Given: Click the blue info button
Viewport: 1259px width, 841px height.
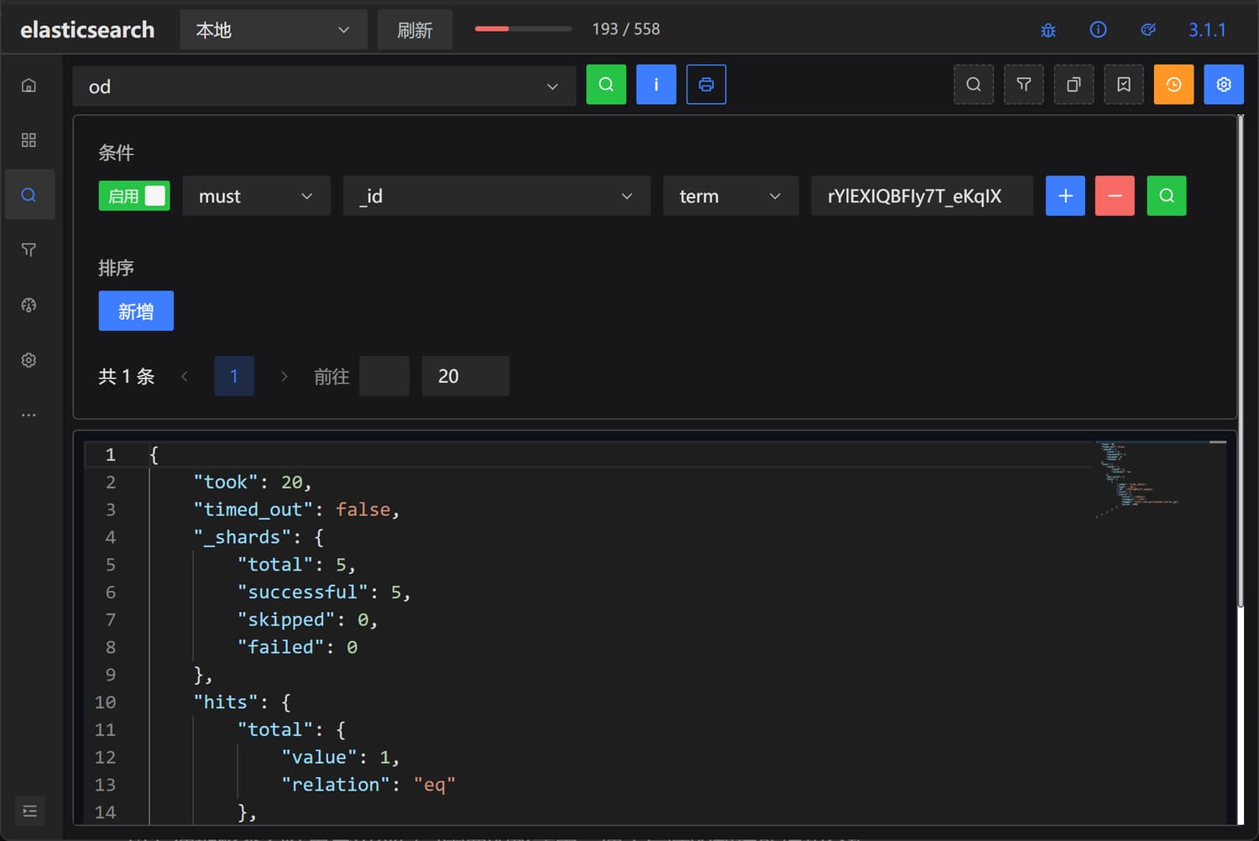Looking at the screenshot, I should coord(656,85).
